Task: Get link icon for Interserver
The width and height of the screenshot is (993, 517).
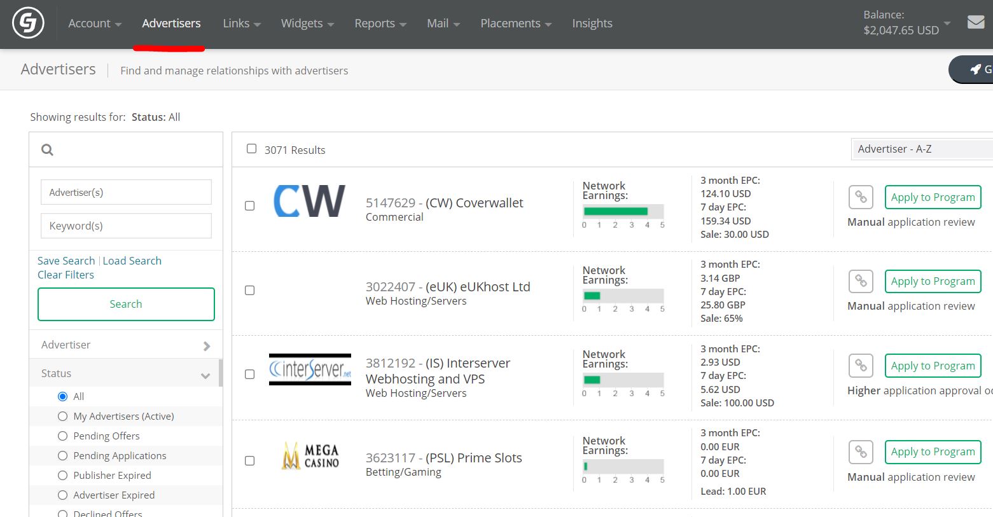Action: 861,366
